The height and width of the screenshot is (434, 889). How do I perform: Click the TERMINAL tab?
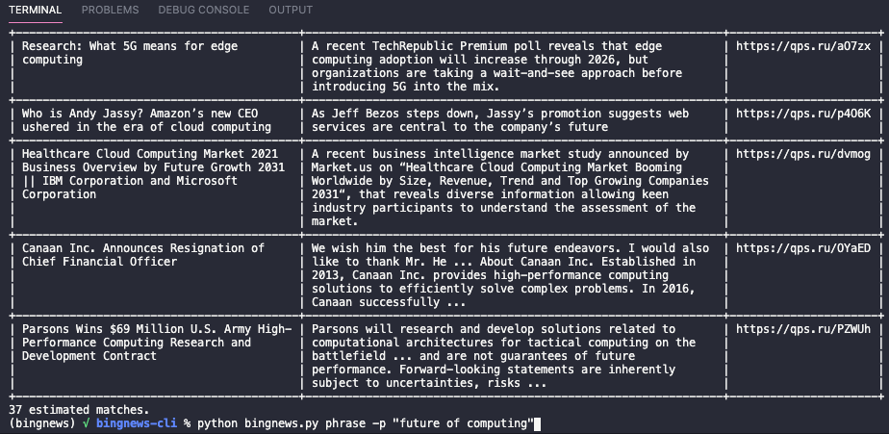click(x=36, y=10)
